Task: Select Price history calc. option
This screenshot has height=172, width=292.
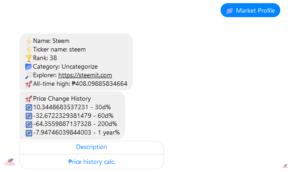Action: click(x=92, y=162)
